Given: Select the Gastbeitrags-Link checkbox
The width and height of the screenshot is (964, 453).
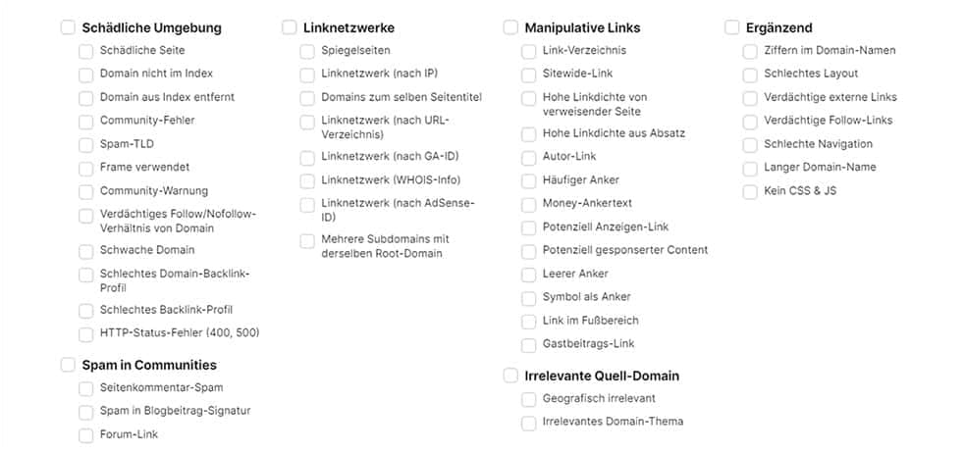Looking at the screenshot, I should 529,345.
